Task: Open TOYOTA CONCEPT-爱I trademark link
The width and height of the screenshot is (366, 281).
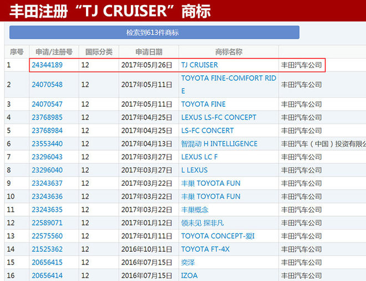Action: point(218,236)
